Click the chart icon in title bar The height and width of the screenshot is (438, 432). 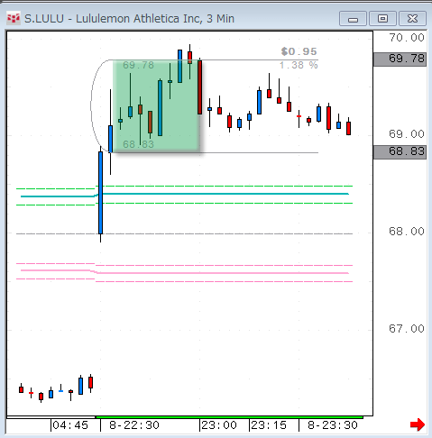pos(14,19)
